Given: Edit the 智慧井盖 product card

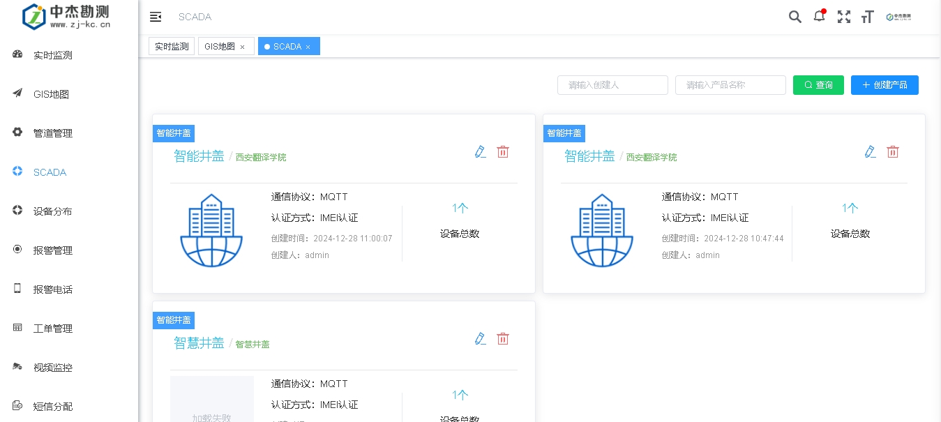Looking at the screenshot, I should [480, 338].
